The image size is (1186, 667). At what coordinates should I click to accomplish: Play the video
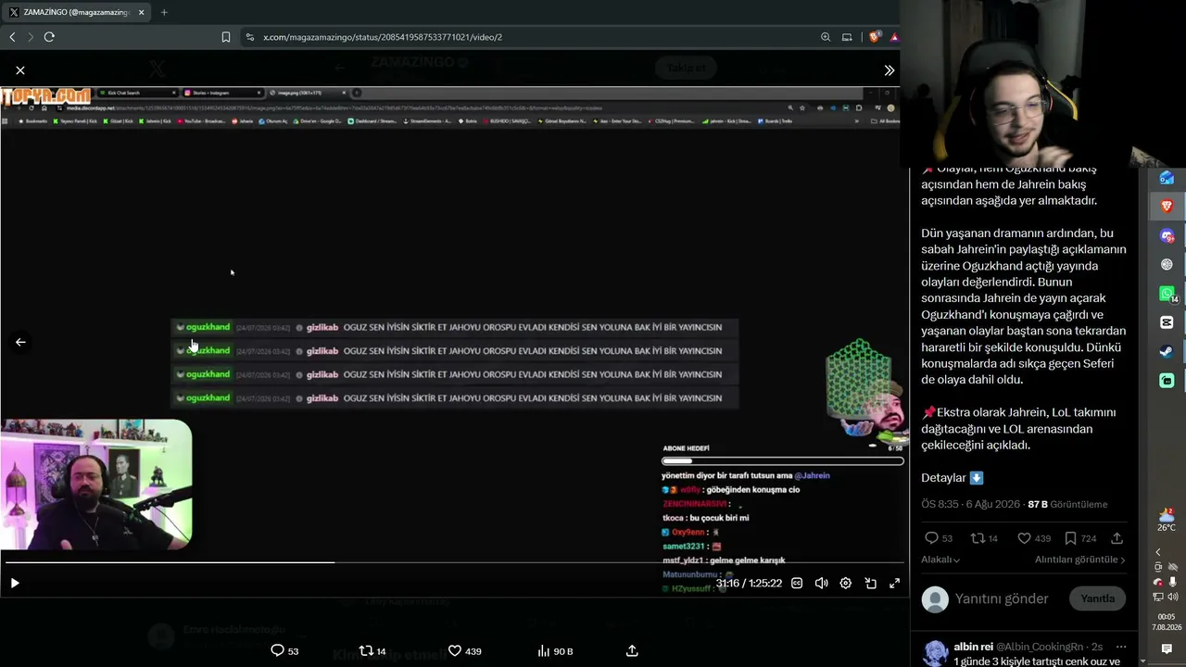tap(15, 583)
